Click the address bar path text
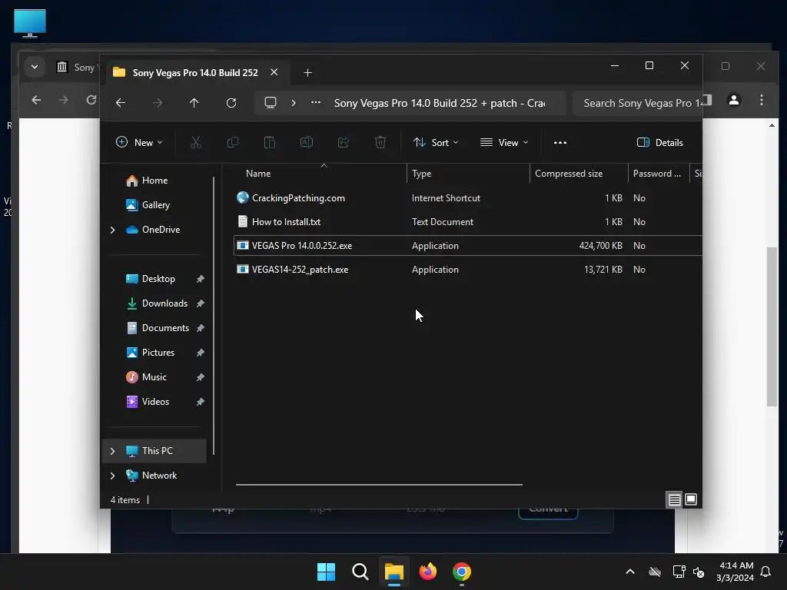The width and height of the screenshot is (787, 590). (x=439, y=103)
